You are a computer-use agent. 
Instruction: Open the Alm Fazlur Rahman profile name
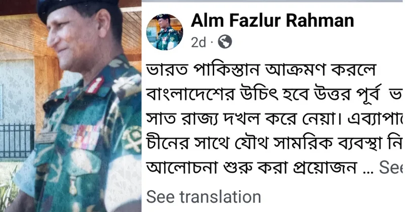click(x=272, y=21)
